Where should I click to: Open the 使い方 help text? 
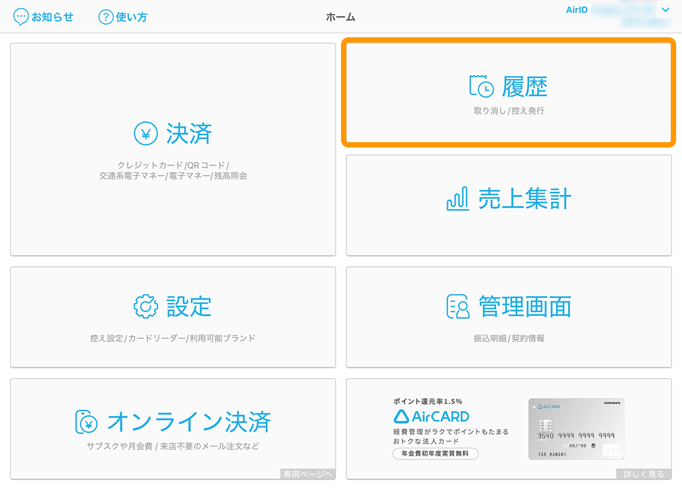[131, 17]
